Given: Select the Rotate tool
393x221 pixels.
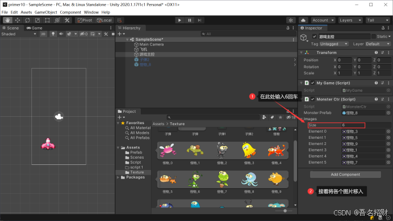Looking at the screenshot, I should click(27, 20).
